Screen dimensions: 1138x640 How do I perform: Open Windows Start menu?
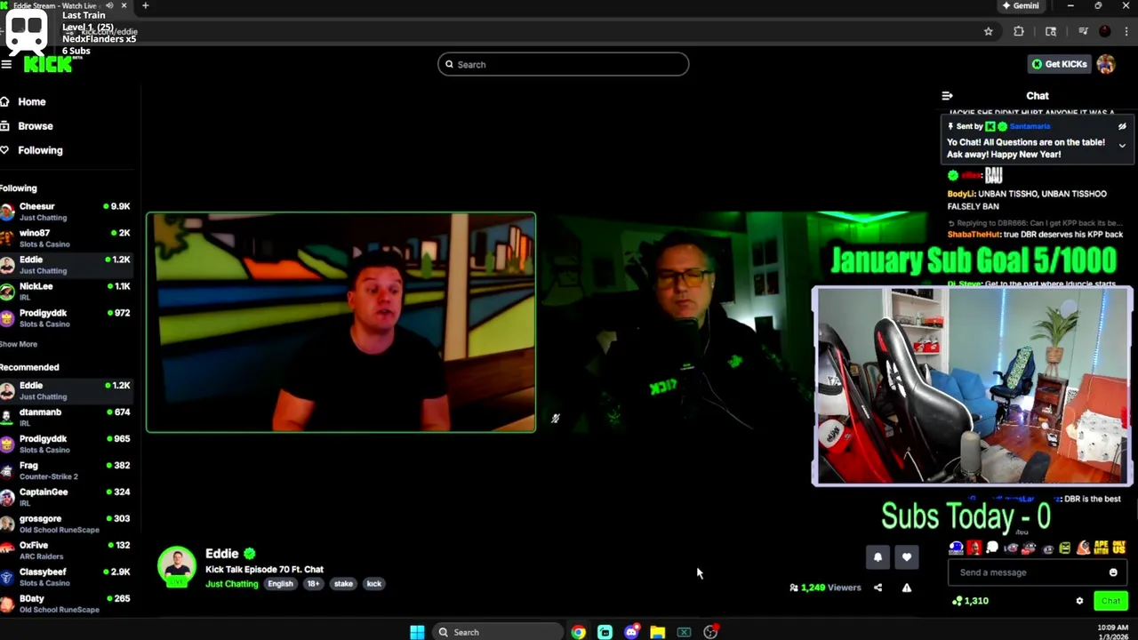pos(417,632)
